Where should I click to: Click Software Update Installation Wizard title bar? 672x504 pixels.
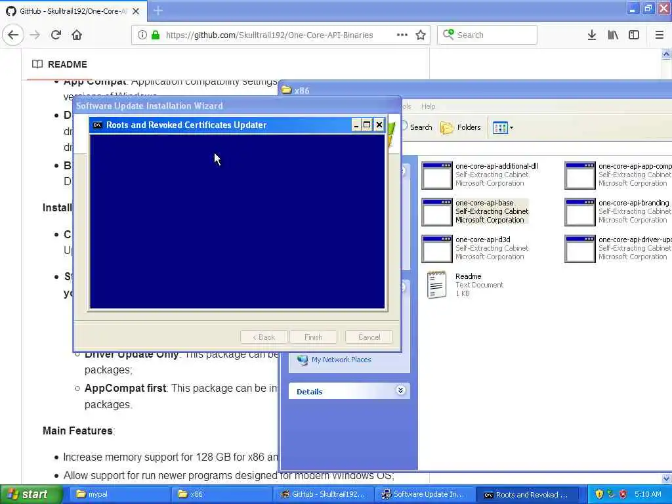[x=237, y=106]
